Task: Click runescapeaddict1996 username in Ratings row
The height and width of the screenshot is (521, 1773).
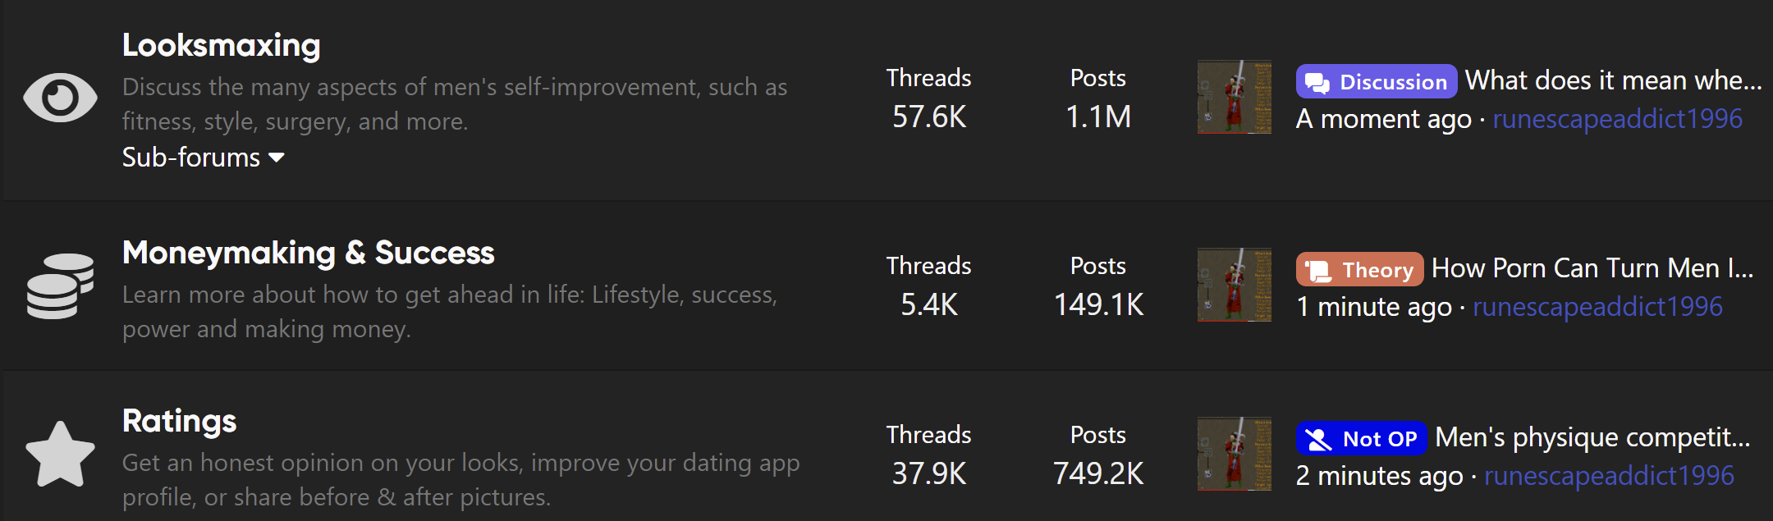Action: pyautogui.click(x=1609, y=476)
